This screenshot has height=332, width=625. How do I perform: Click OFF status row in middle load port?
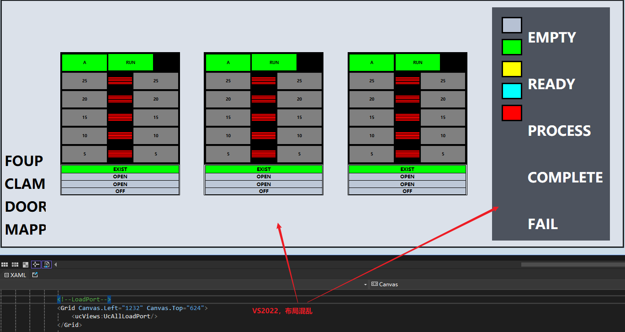point(264,191)
